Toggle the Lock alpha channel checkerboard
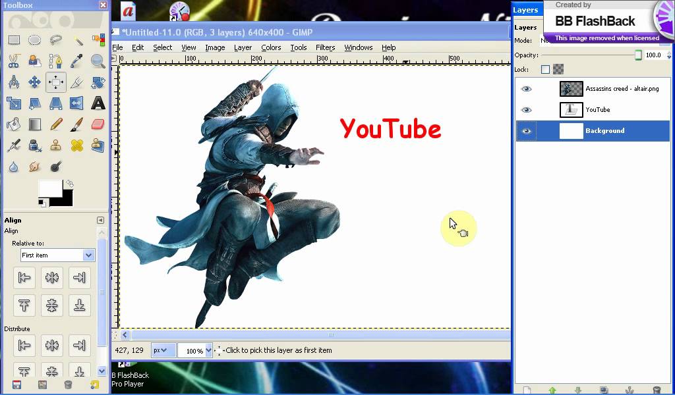Screen dimensions: 675x395 pos(558,69)
